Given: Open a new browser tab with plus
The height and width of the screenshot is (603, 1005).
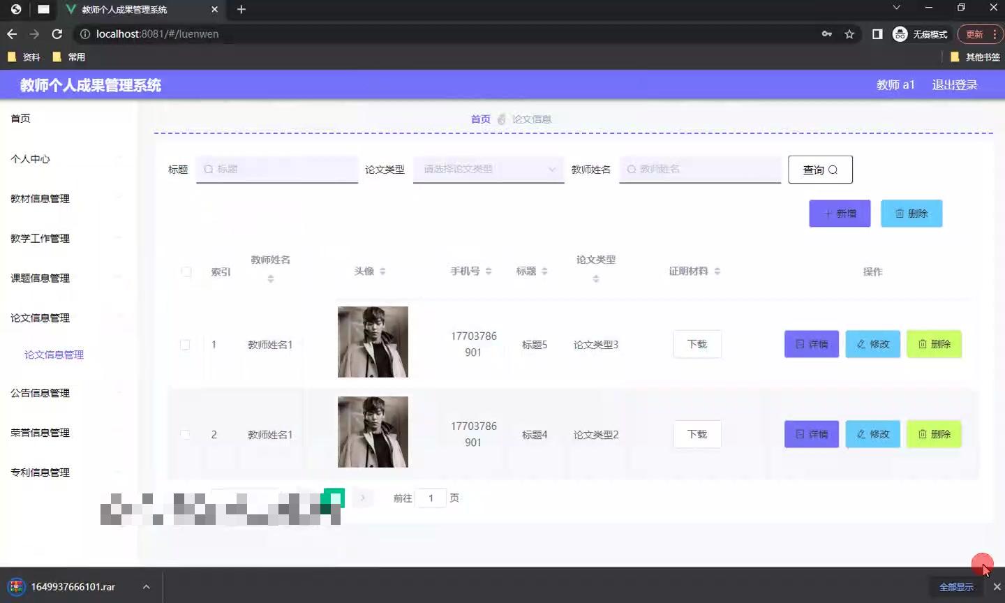Looking at the screenshot, I should tap(241, 9).
